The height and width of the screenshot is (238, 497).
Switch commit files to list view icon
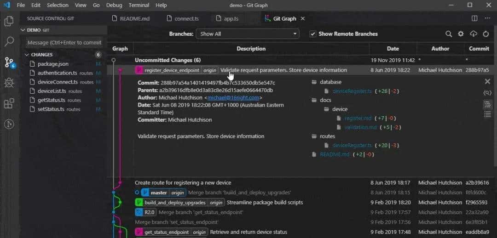coord(487,114)
